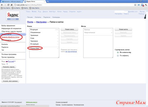Click the Выход link
148x107 pixels.
pos(142,12)
